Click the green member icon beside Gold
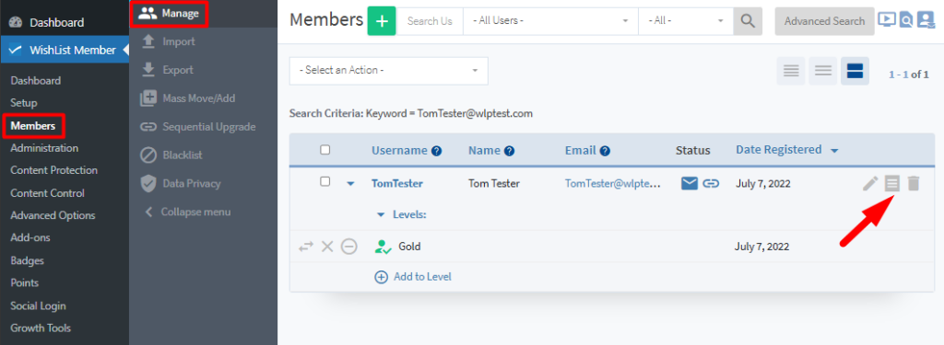944x345 pixels. pyautogui.click(x=383, y=247)
